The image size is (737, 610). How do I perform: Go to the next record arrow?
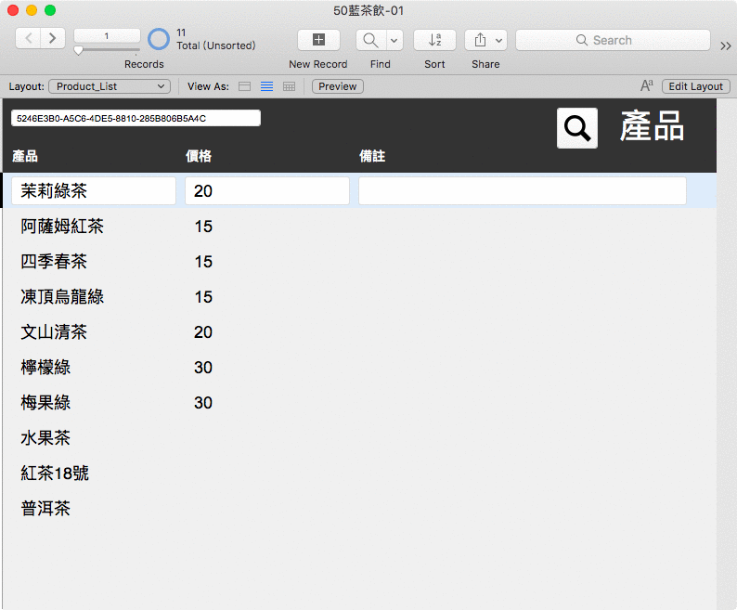[53, 39]
